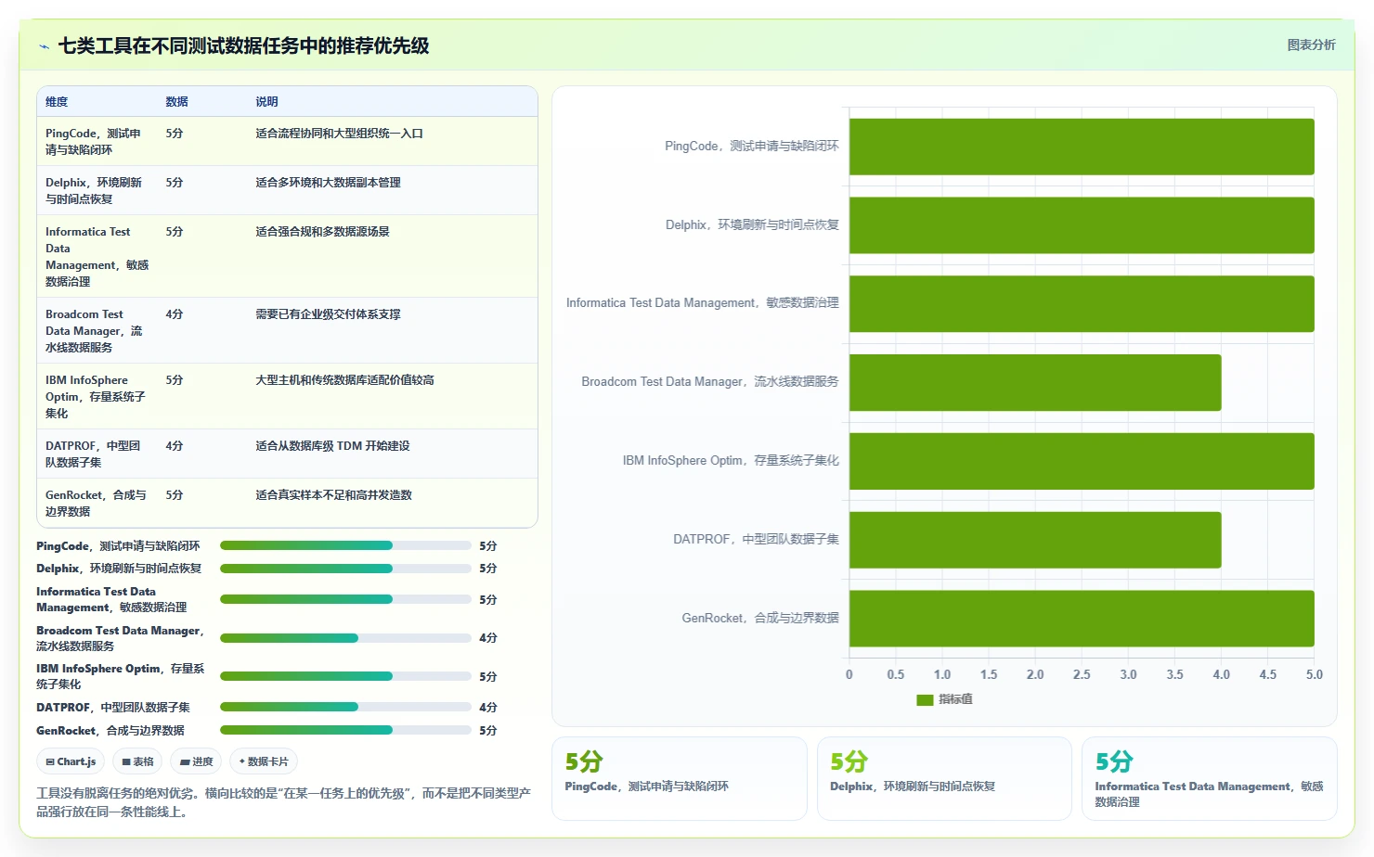Image resolution: width=1374 pixels, height=857 pixels.
Task: Click the 维度 column header
Action: 57,102
